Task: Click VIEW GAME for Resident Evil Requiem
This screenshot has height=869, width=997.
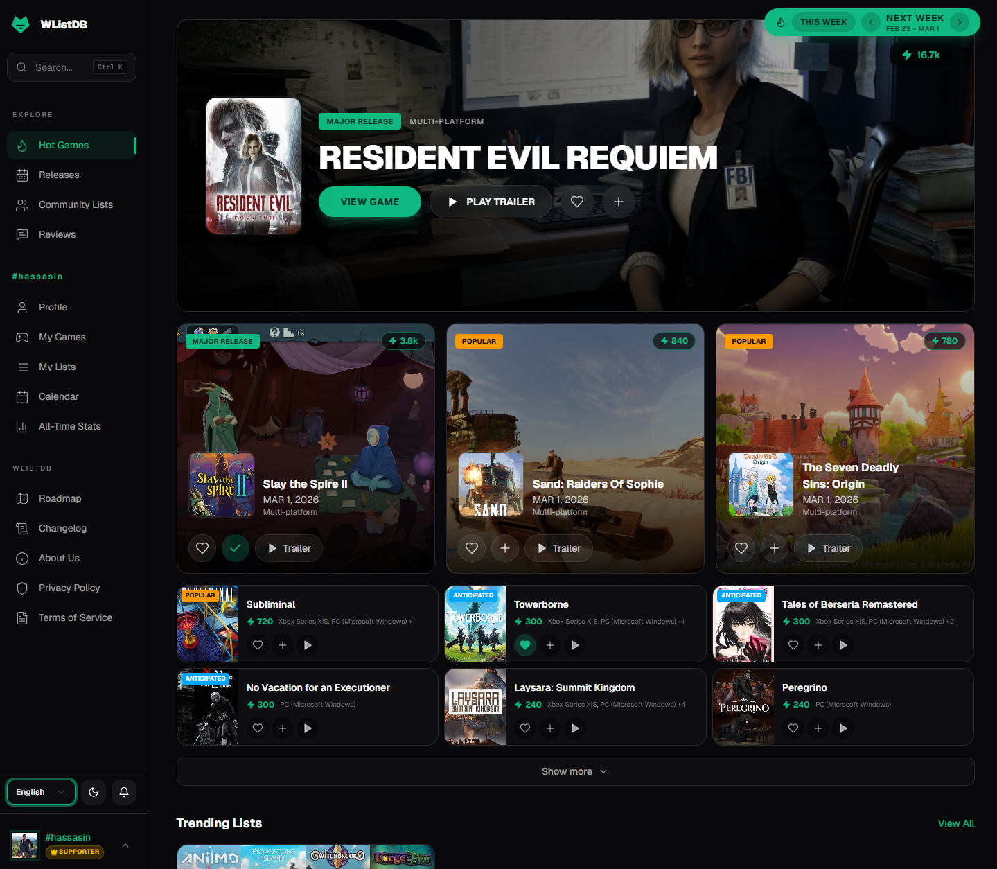Action: (370, 202)
